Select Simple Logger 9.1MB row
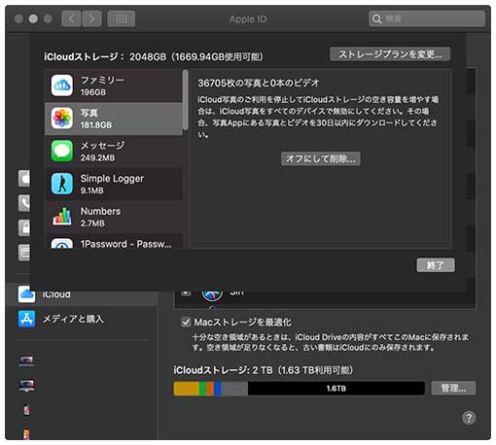The image size is (496, 445). [114, 184]
